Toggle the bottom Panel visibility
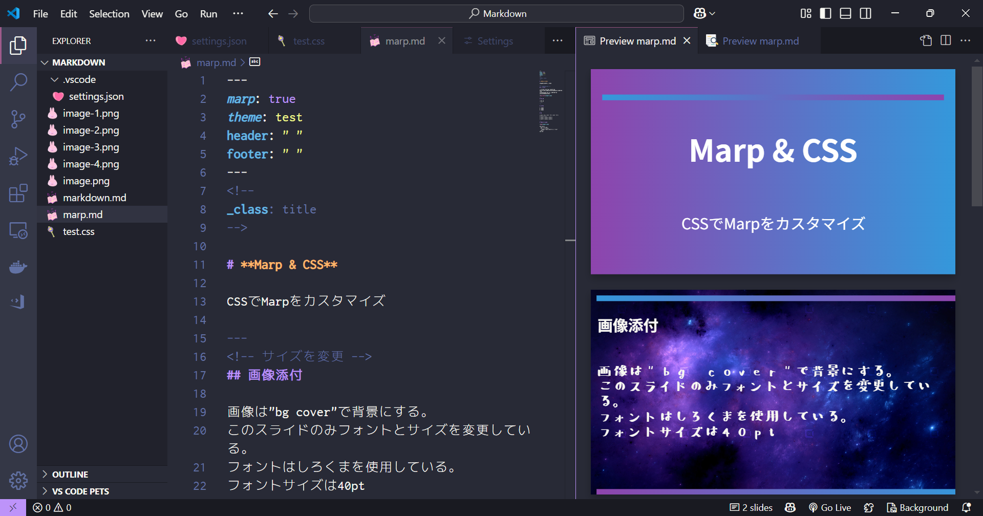The image size is (983, 516). tap(845, 13)
